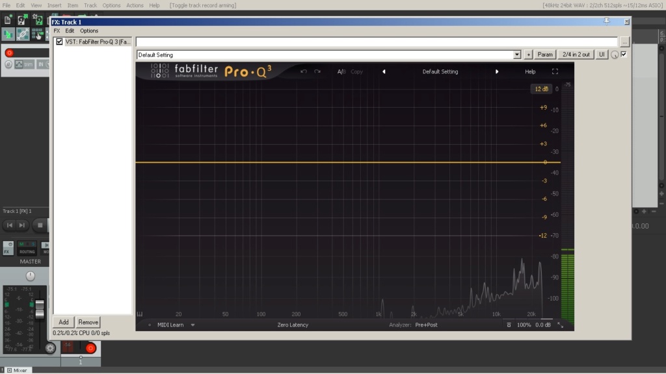Open the MIDI Learn dropdown arrow
666x374 pixels.
coord(193,325)
